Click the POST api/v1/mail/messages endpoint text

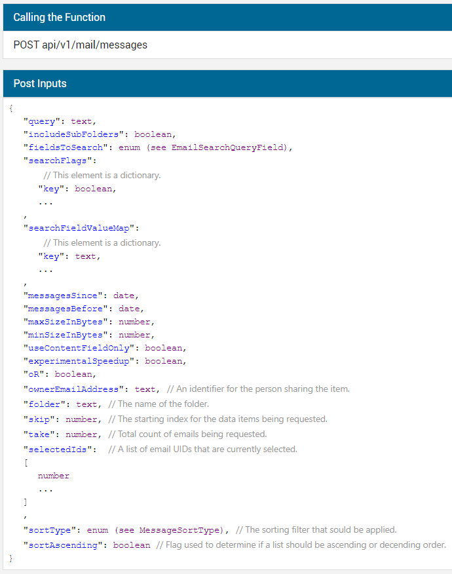(x=80, y=45)
